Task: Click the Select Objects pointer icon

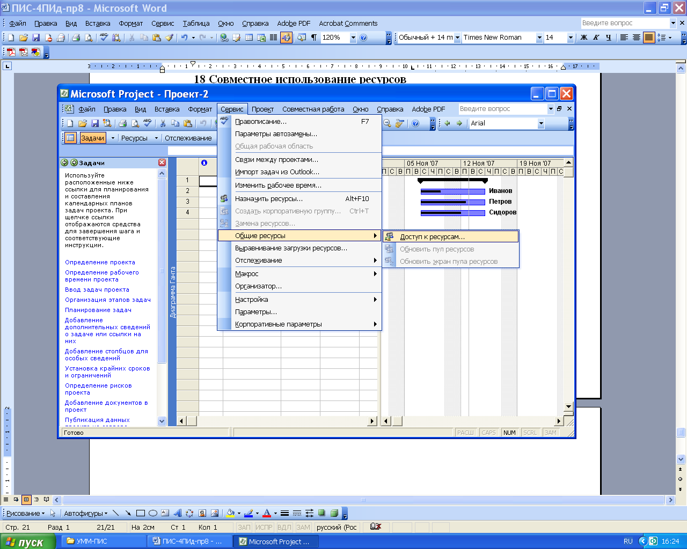Action: pos(53,513)
